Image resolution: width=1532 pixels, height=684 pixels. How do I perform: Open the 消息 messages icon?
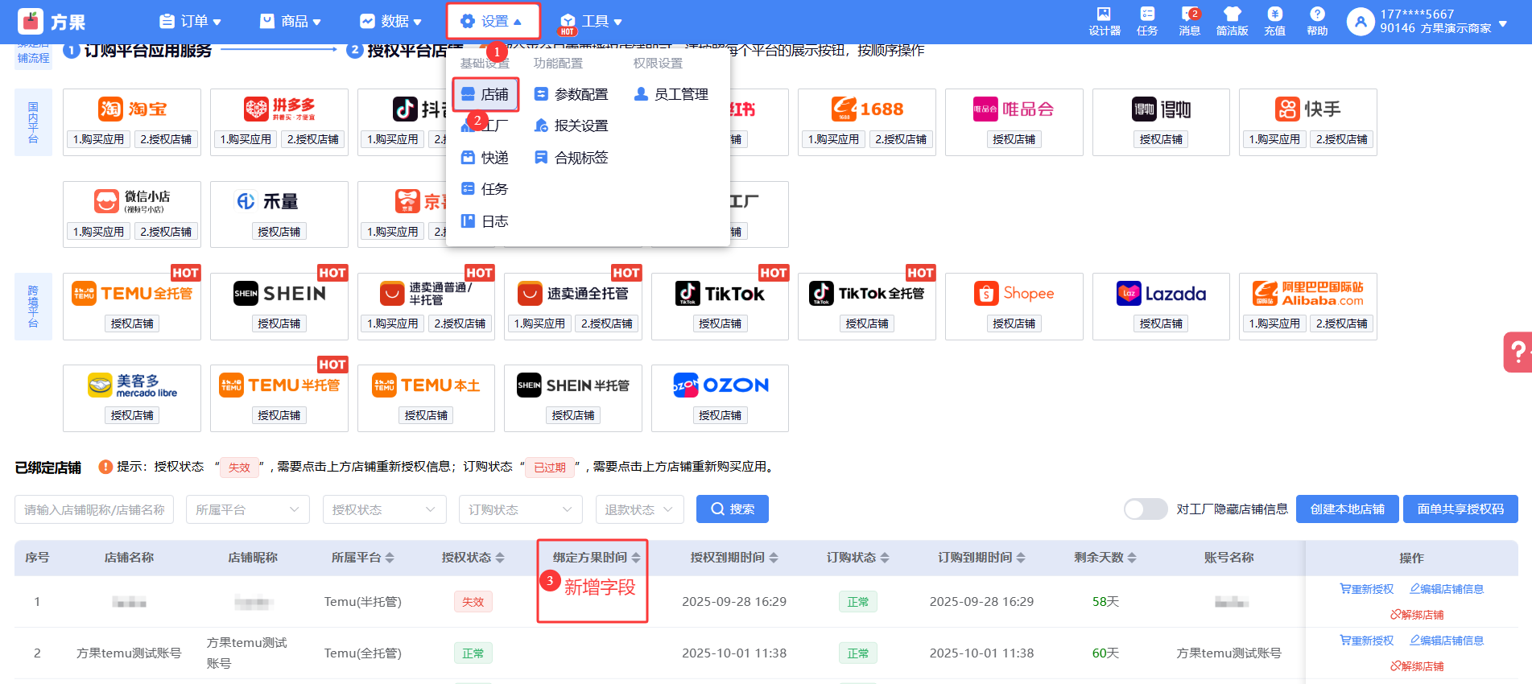1189,14
